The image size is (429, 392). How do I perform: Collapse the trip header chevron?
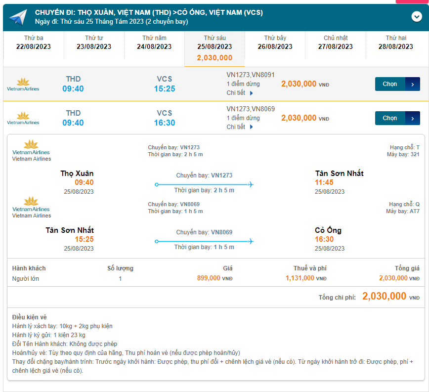click(x=416, y=16)
